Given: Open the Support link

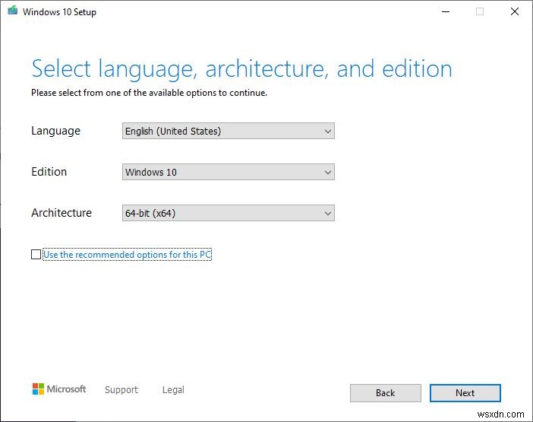Looking at the screenshot, I should pyautogui.click(x=121, y=389).
